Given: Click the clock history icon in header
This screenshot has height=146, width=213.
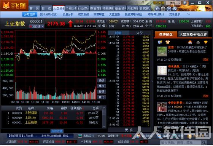Looking at the screenshot, I should pyautogui.click(x=169, y=9).
